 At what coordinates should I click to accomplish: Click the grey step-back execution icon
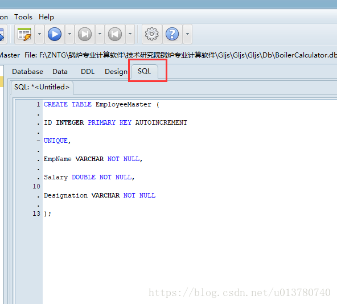(115, 34)
